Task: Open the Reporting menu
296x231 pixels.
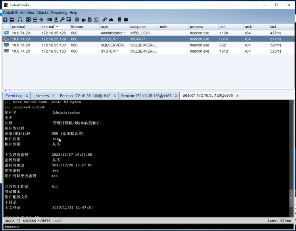Action: [x=59, y=13]
